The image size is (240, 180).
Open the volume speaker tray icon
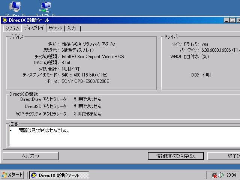[x=221, y=175]
